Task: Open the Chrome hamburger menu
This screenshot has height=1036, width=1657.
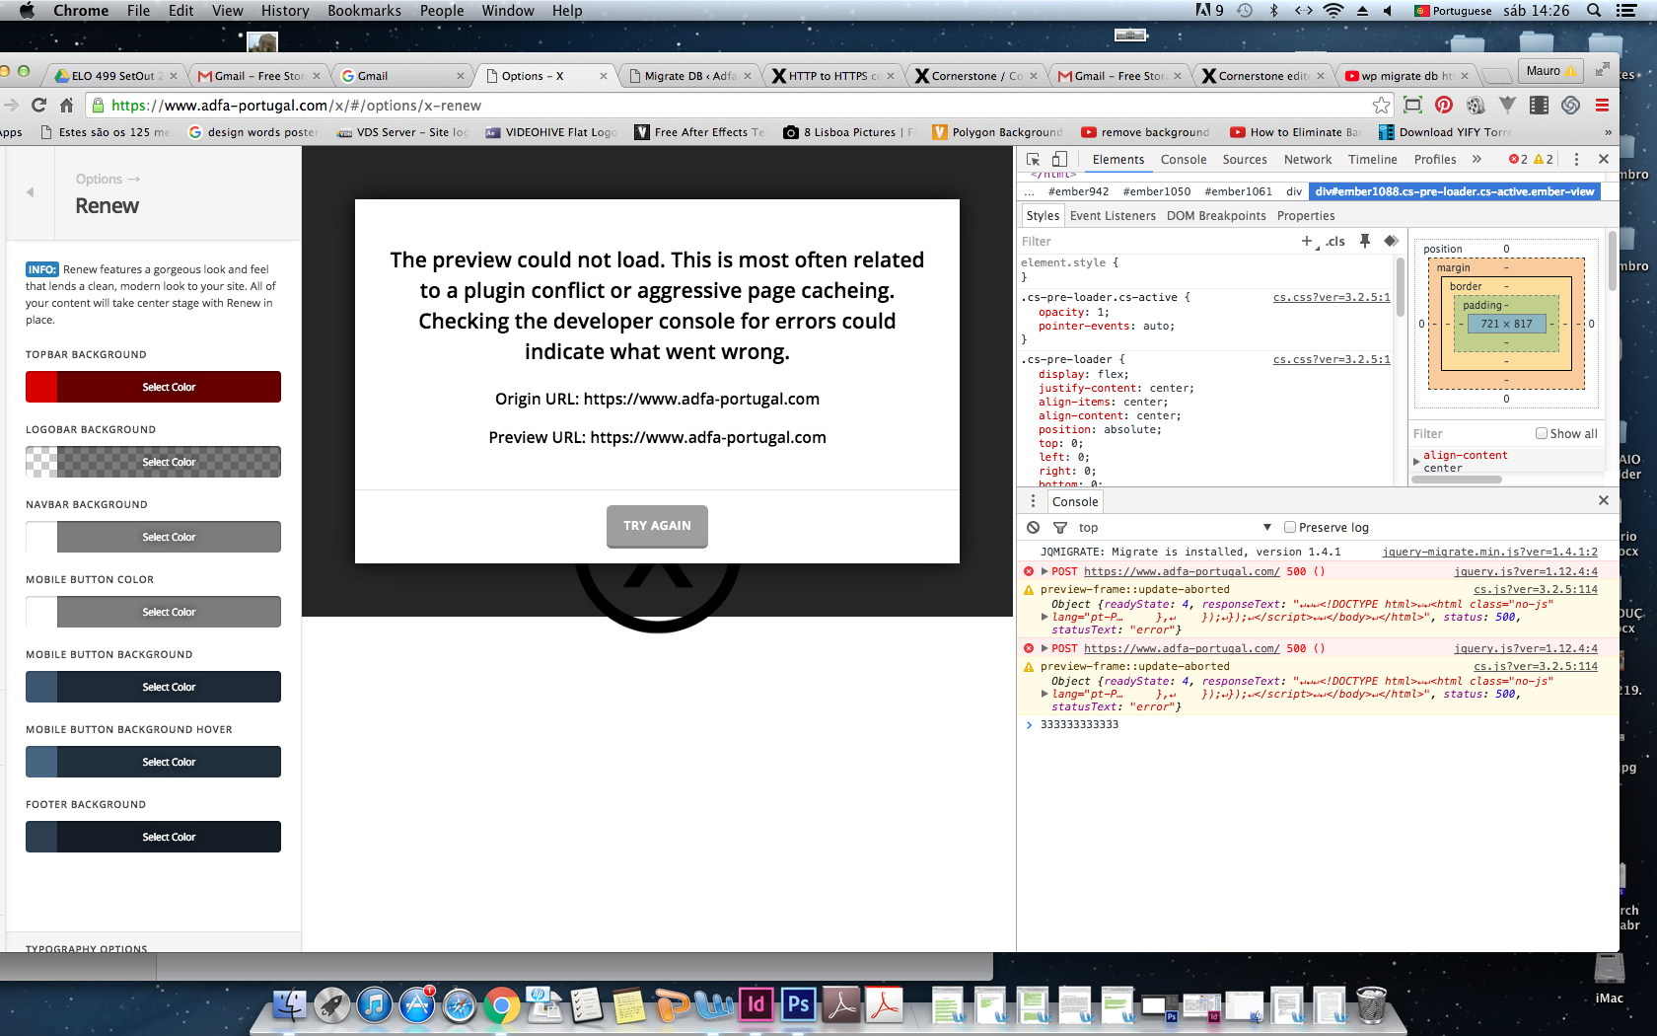Action: (1602, 106)
